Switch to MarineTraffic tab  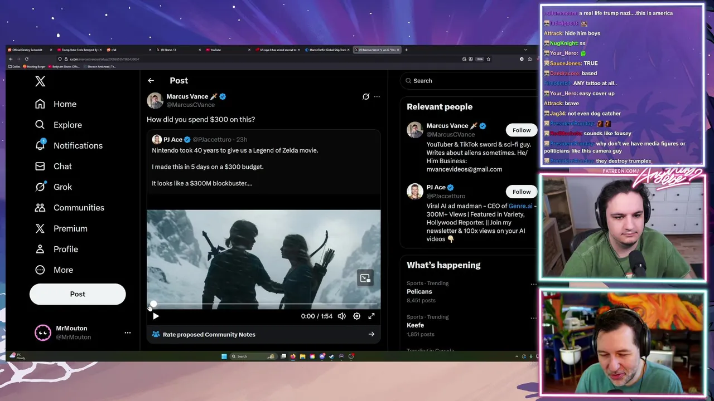pyautogui.click(x=327, y=50)
